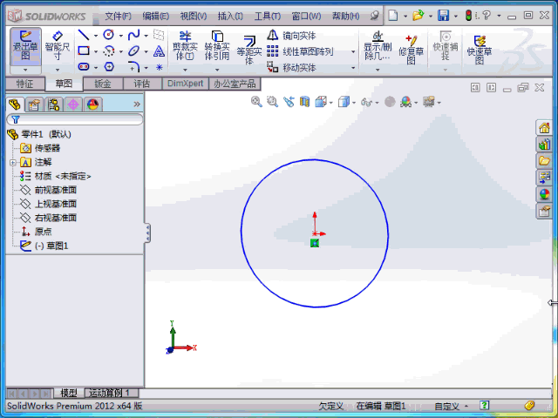Open the DisplayManager panel tab

93,104
